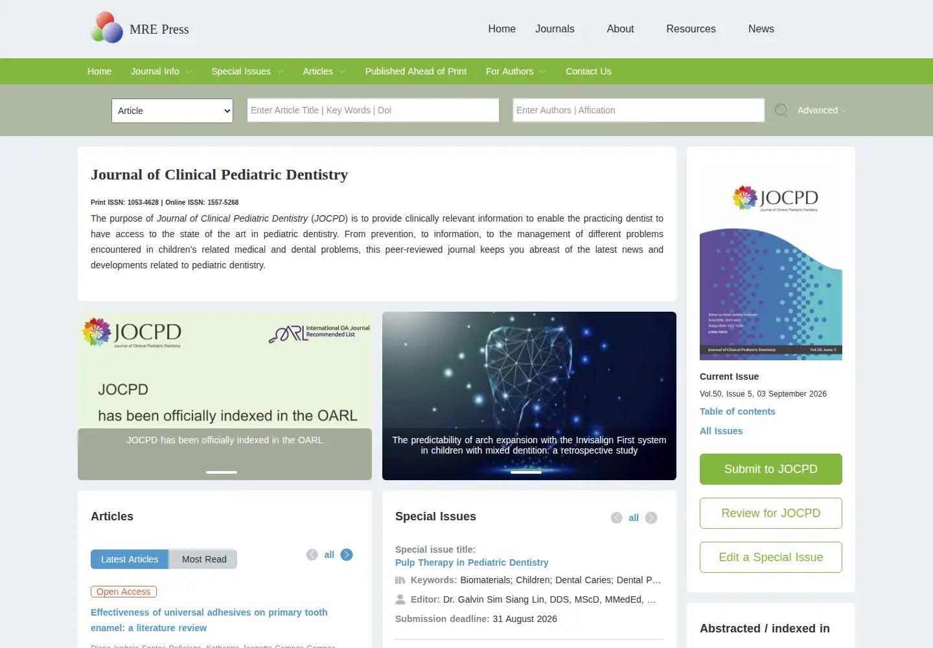Open the Table of contents link

737,411
